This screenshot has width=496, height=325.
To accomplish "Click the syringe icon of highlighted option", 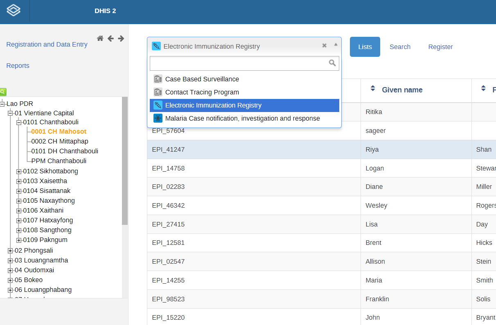I will [x=158, y=105].
